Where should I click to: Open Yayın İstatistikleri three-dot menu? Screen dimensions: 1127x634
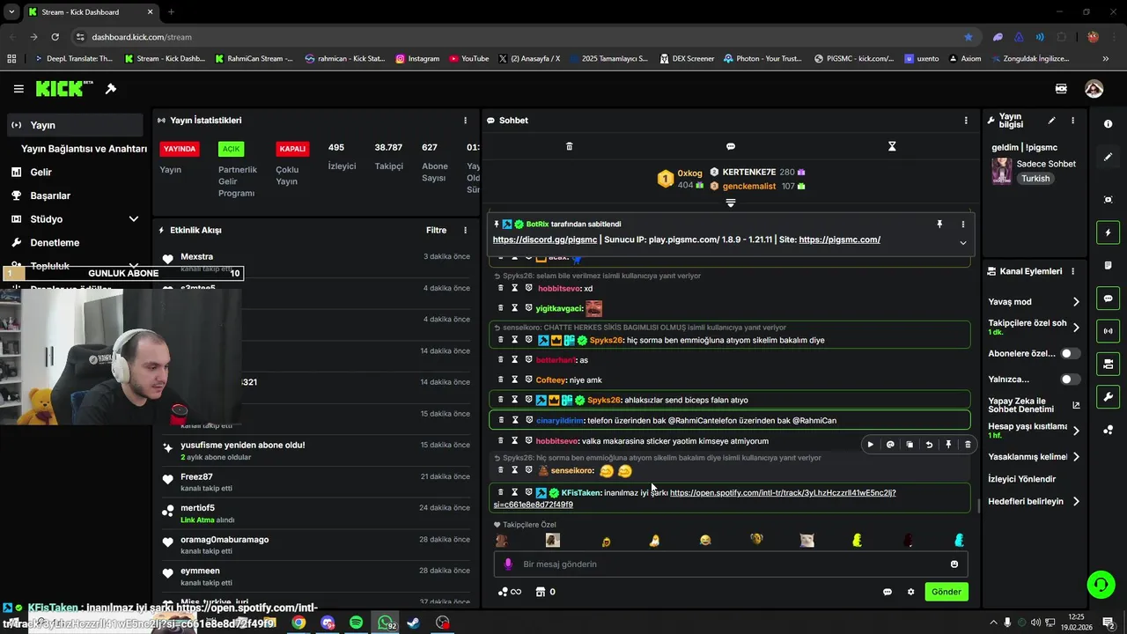point(466,121)
